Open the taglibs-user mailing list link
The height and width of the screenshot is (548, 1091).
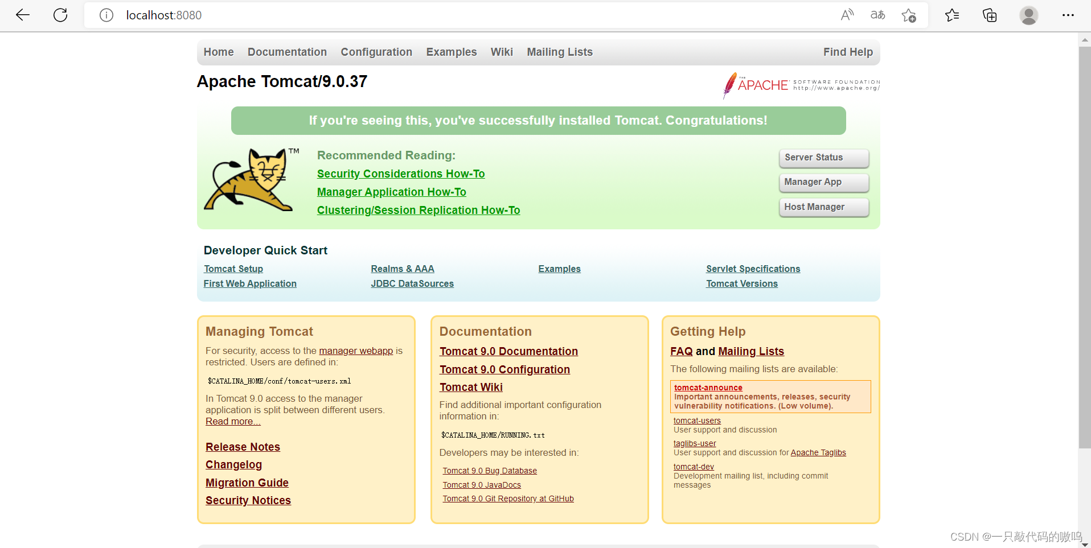pyautogui.click(x=695, y=444)
